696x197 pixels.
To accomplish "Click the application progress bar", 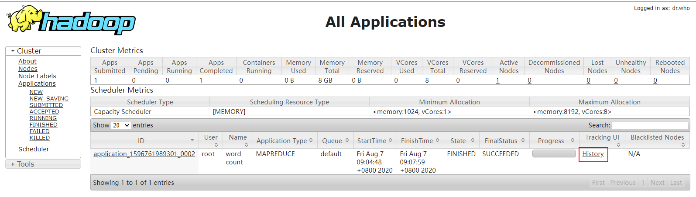I will point(554,154).
